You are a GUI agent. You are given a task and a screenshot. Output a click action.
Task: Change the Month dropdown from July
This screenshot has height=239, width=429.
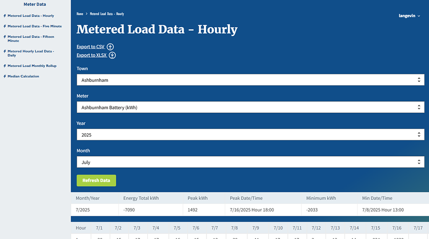pos(250,162)
